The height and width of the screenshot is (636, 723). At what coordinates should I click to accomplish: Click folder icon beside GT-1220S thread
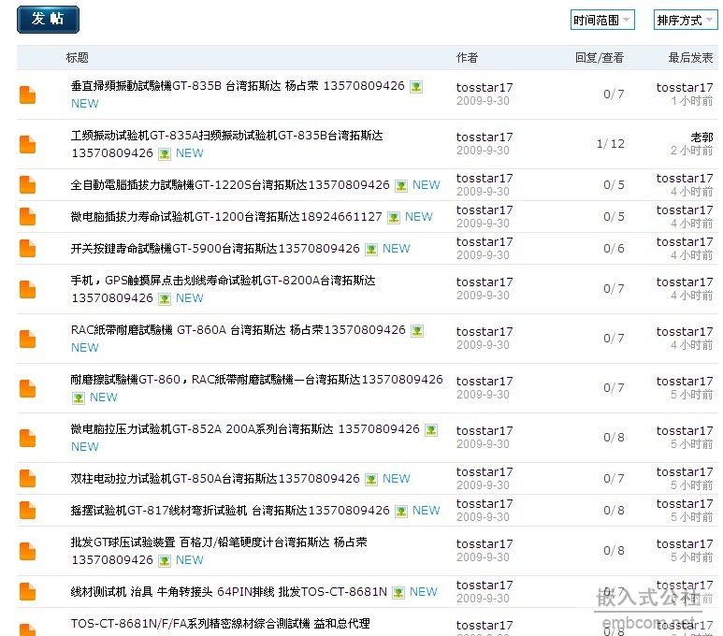(x=28, y=185)
